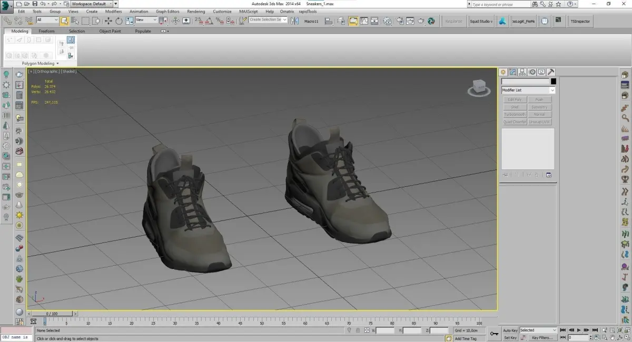Open the Utilities hammer panel
Screen dimensions: 632x342
pos(550,72)
